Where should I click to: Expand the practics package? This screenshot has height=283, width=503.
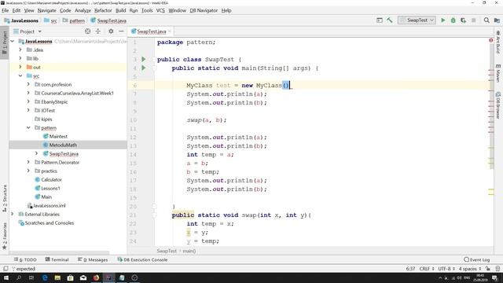click(28, 171)
